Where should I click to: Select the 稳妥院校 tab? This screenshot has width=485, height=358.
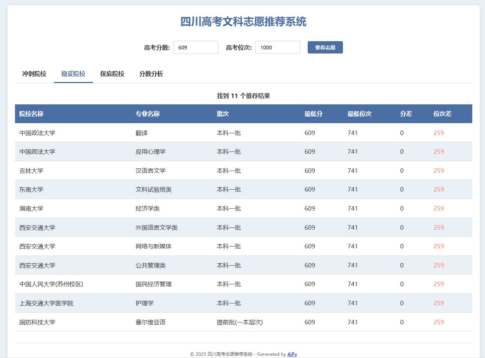73,74
